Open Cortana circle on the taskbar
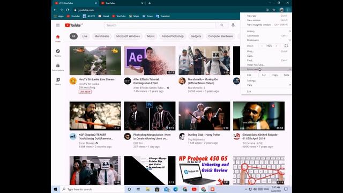This screenshot has height=193, width=343. pyautogui.click(x=129, y=189)
